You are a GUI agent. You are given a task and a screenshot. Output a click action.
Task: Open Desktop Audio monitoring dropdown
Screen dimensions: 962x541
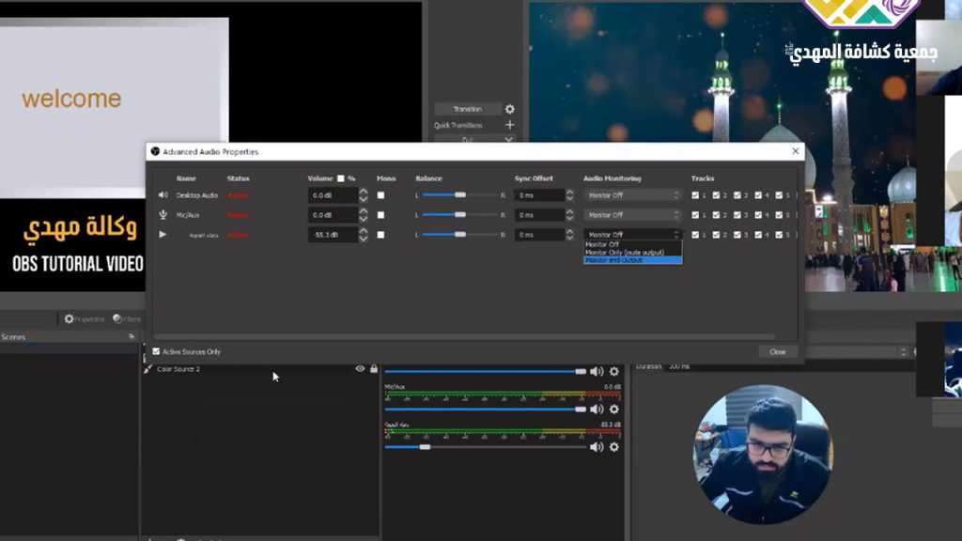click(x=632, y=195)
